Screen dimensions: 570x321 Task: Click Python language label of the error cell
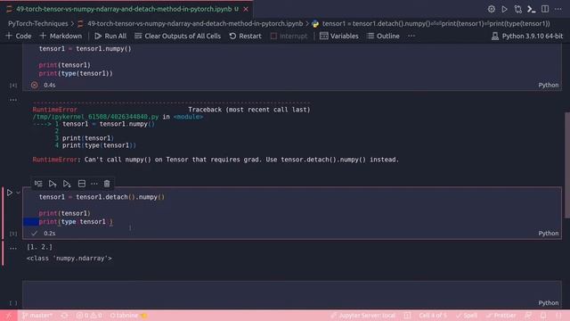(549, 85)
